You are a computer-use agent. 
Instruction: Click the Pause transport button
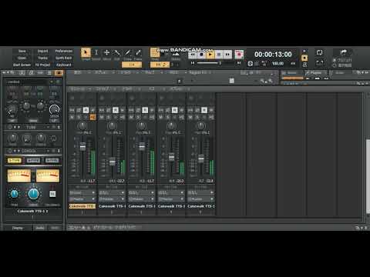[219, 55]
